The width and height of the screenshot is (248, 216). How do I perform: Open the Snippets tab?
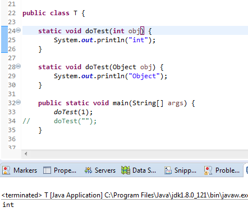click(x=181, y=170)
